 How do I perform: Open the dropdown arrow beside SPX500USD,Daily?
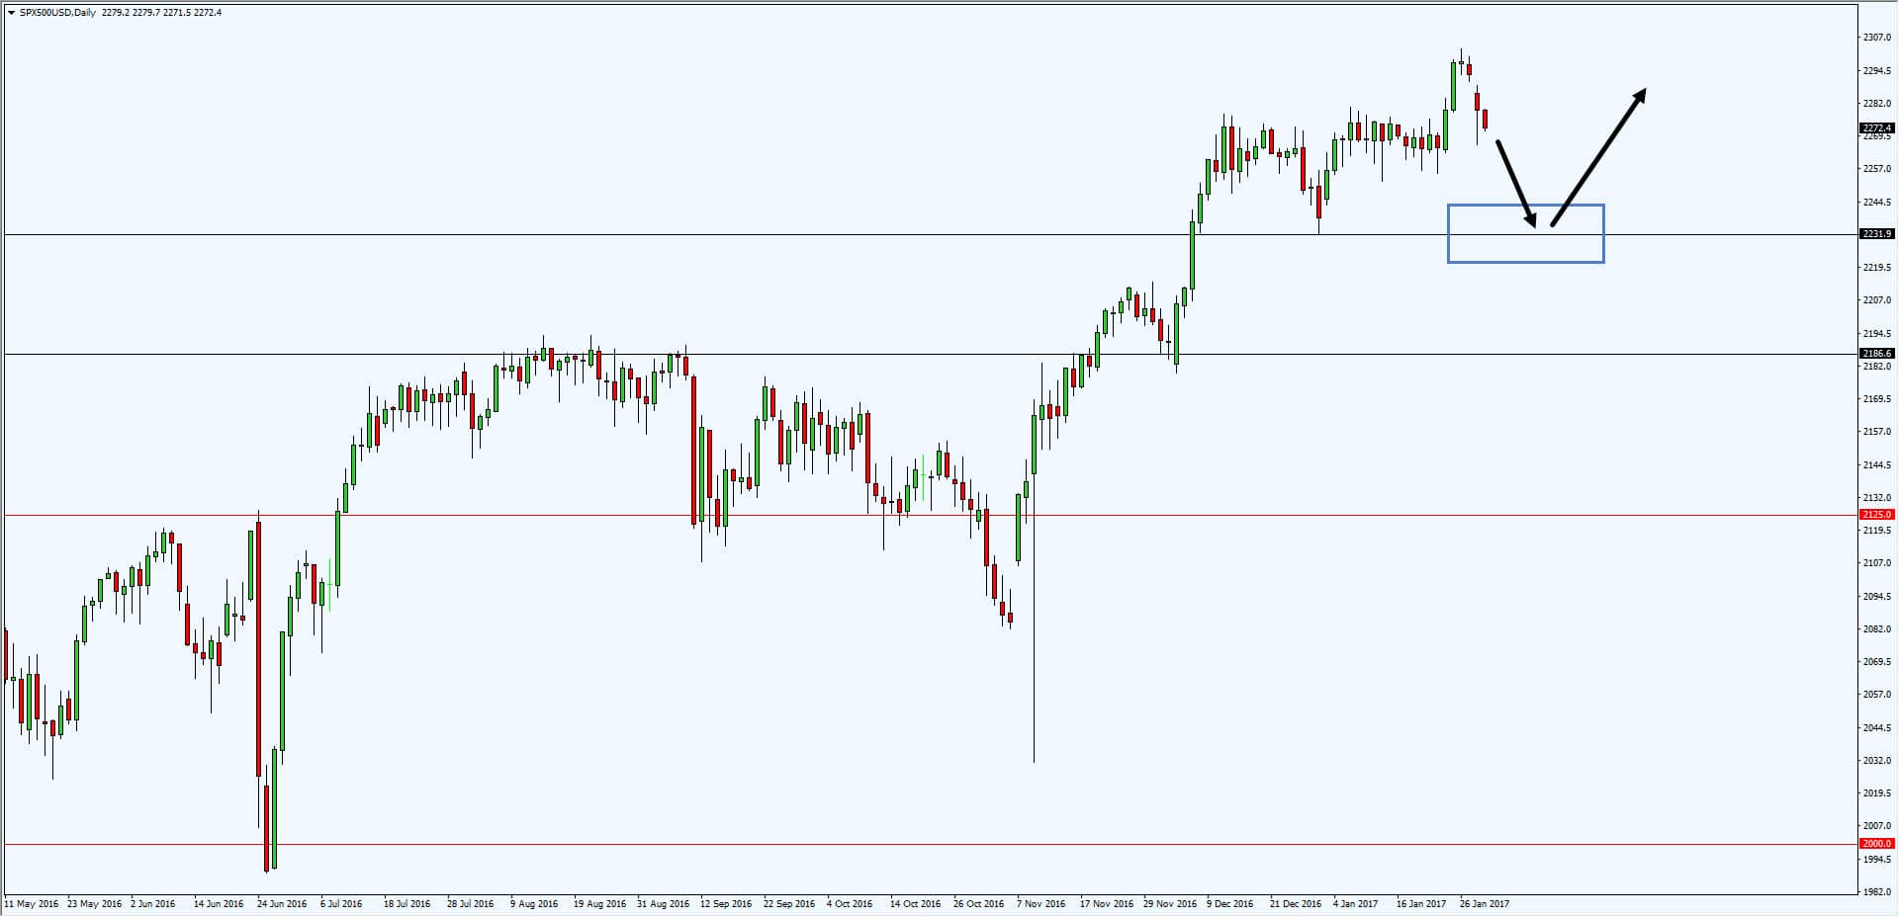coord(11,13)
